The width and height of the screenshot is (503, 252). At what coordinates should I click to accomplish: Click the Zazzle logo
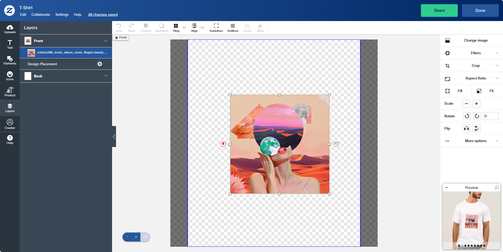click(9, 11)
